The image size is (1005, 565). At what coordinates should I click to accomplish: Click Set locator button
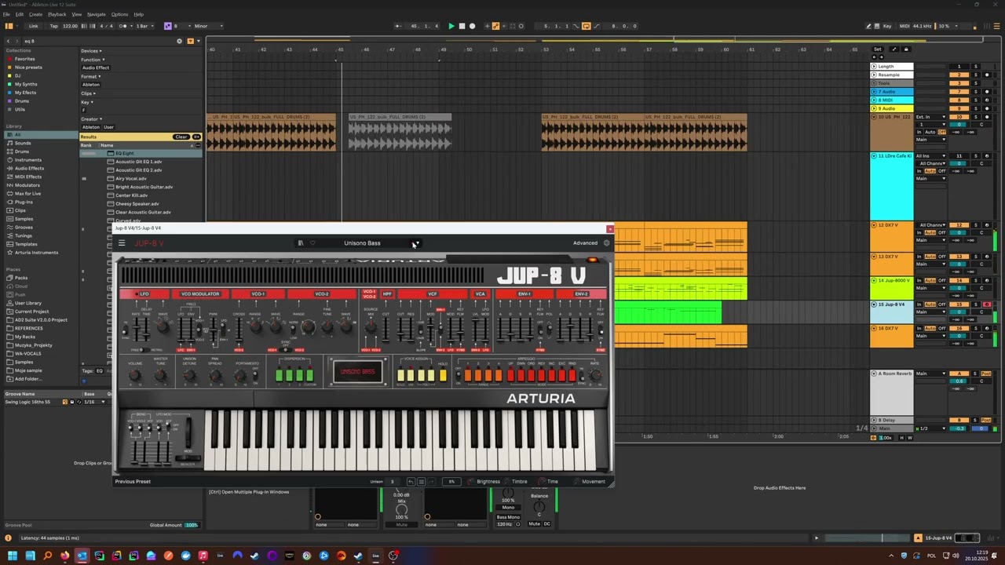(x=878, y=49)
